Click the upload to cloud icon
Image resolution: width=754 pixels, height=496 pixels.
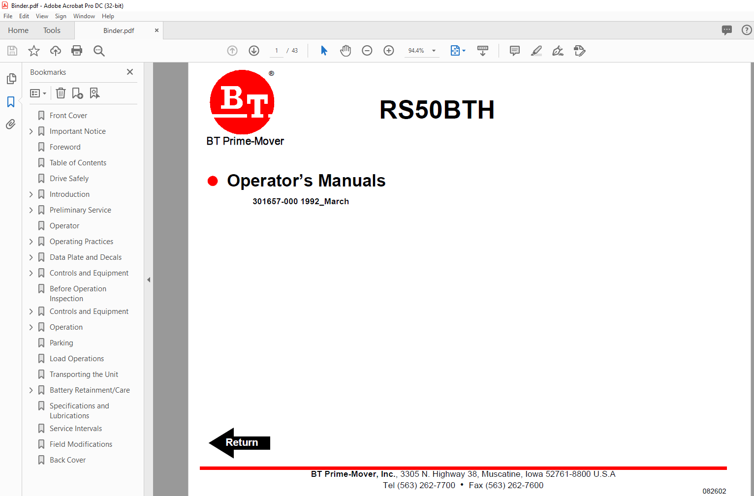point(56,51)
